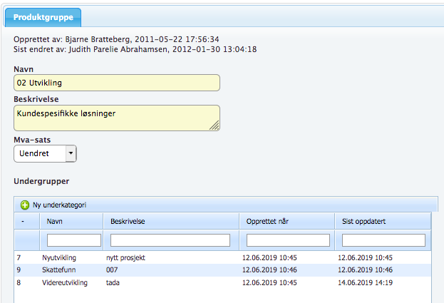Screen dimensions: 444x303
Task: Sort by Beskrivelse column header
Action: click(128, 222)
